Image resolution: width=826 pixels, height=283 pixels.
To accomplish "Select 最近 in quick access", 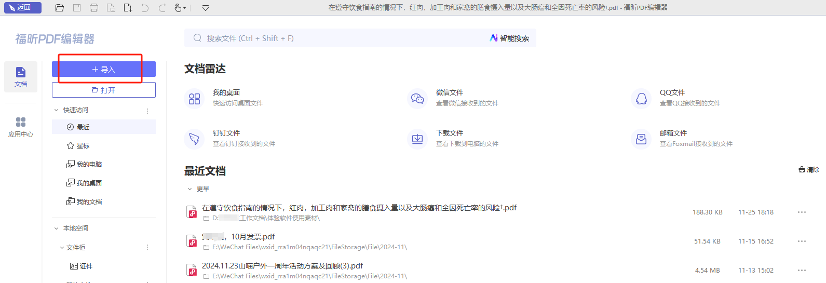I will point(104,127).
